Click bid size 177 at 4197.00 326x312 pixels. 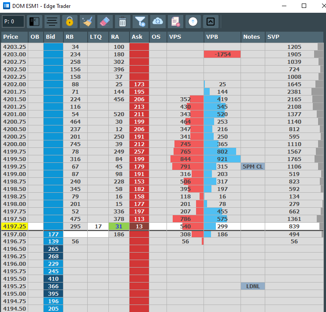[x=53, y=234]
